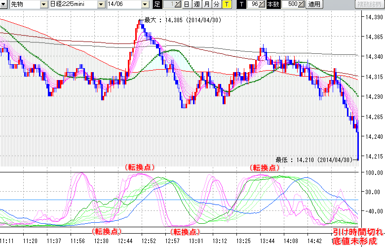Click the 最低 14,210 low price label
This screenshot has height=247, width=385.
(313, 160)
